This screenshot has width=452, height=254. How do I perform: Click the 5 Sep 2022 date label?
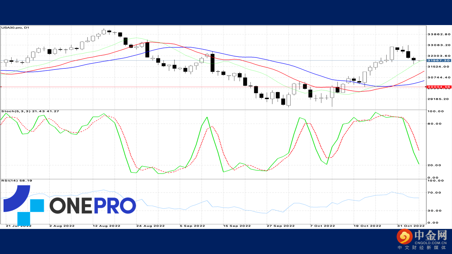[x=192, y=226]
